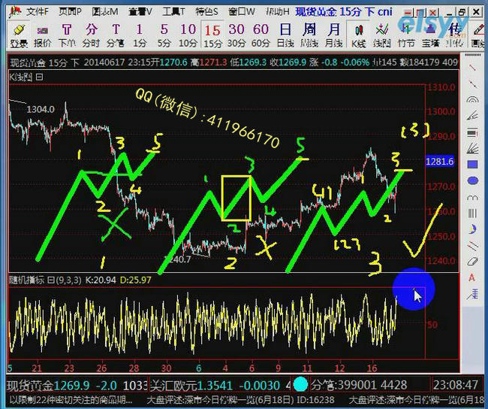Select the 60分 period button
The width and height of the screenshot is (488, 409).
261,36
